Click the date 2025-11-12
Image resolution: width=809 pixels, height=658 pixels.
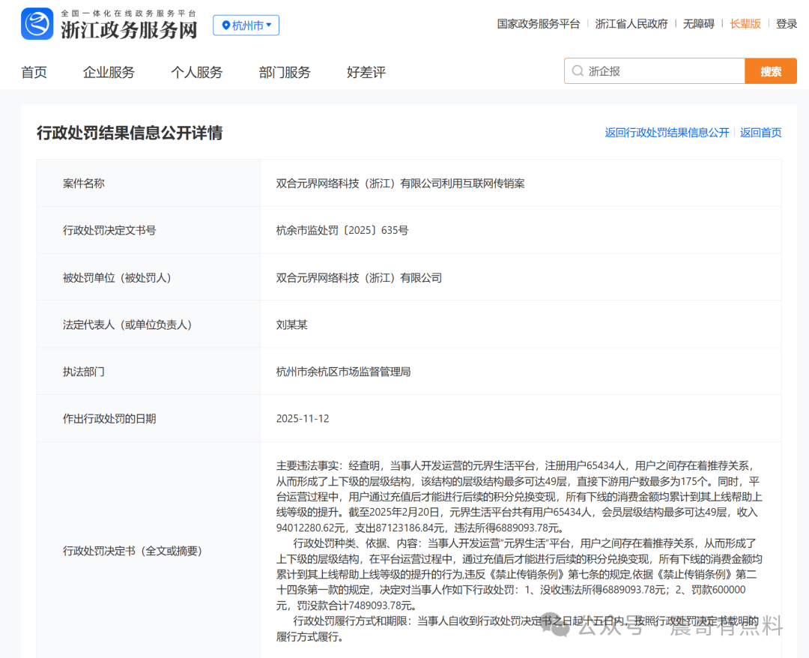click(x=303, y=418)
